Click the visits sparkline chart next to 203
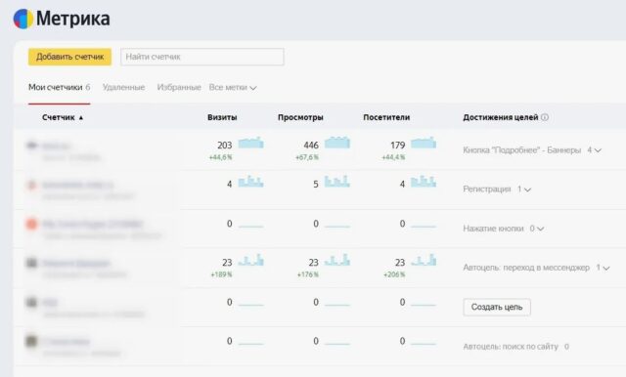This screenshot has width=626, height=377. (250, 143)
